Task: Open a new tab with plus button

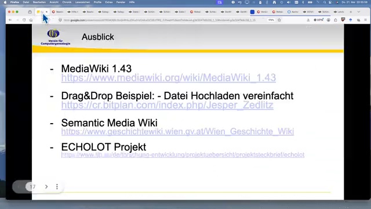Action: pyautogui.click(x=351, y=12)
